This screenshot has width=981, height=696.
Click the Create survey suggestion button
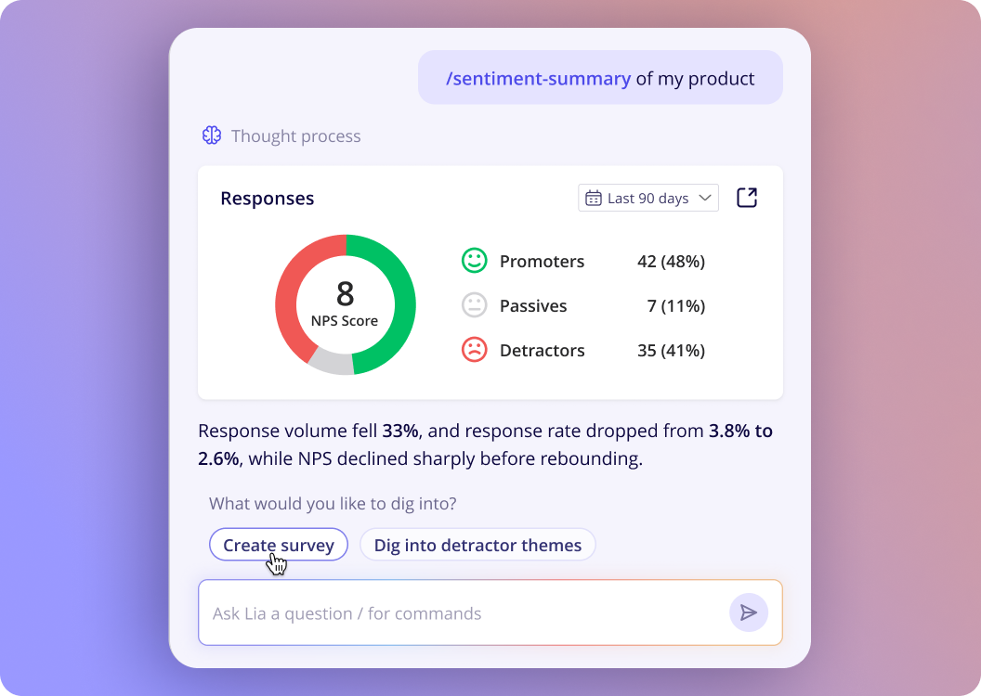pos(279,545)
